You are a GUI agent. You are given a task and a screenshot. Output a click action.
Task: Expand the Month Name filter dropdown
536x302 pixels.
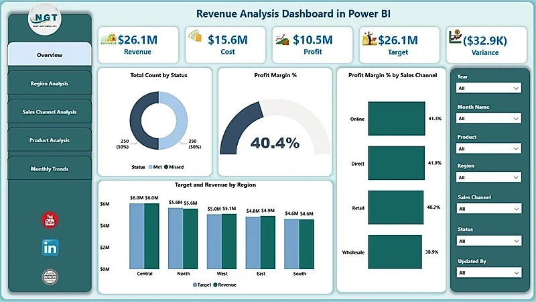[488, 118]
